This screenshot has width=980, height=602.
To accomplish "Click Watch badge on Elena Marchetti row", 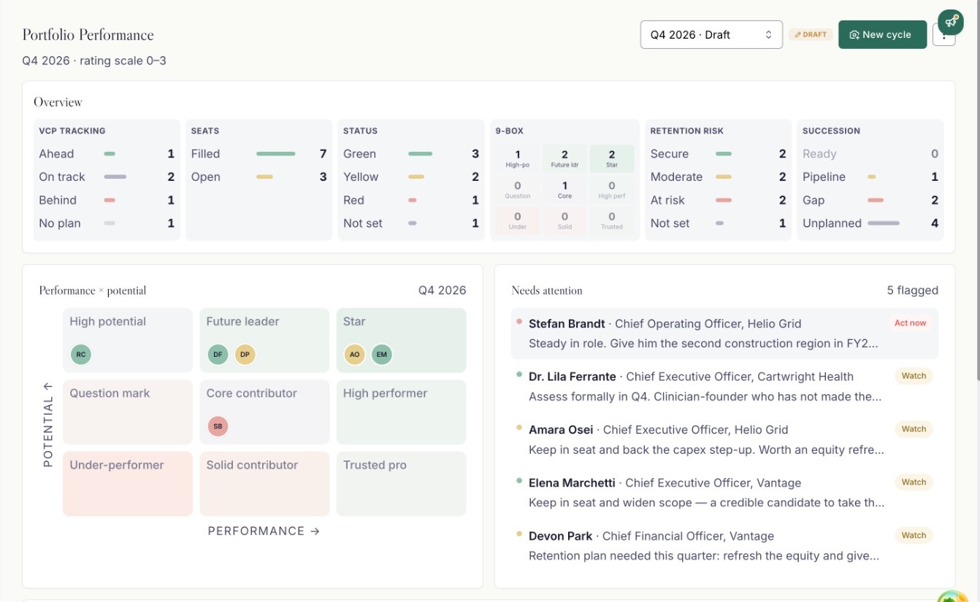I will click(914, 482).
